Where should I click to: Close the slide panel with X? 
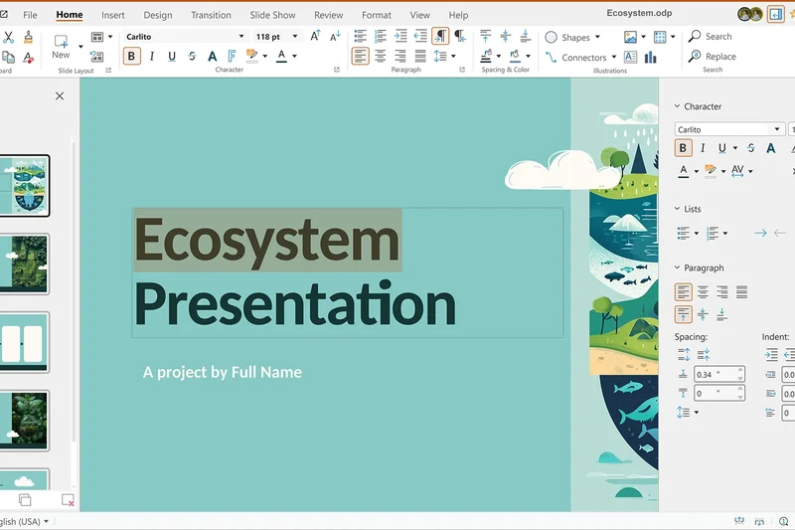click(60, 96)
